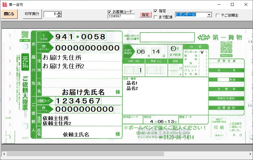This screenshot has width=253, height=160.
Task: Click the ダンボール V mark on slip
Action: [202, 52]
